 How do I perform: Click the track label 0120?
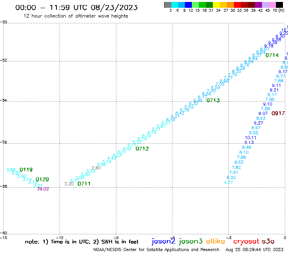42,179
